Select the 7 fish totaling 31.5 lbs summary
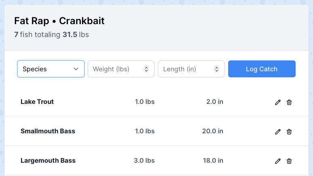 (x=52, y=35)
